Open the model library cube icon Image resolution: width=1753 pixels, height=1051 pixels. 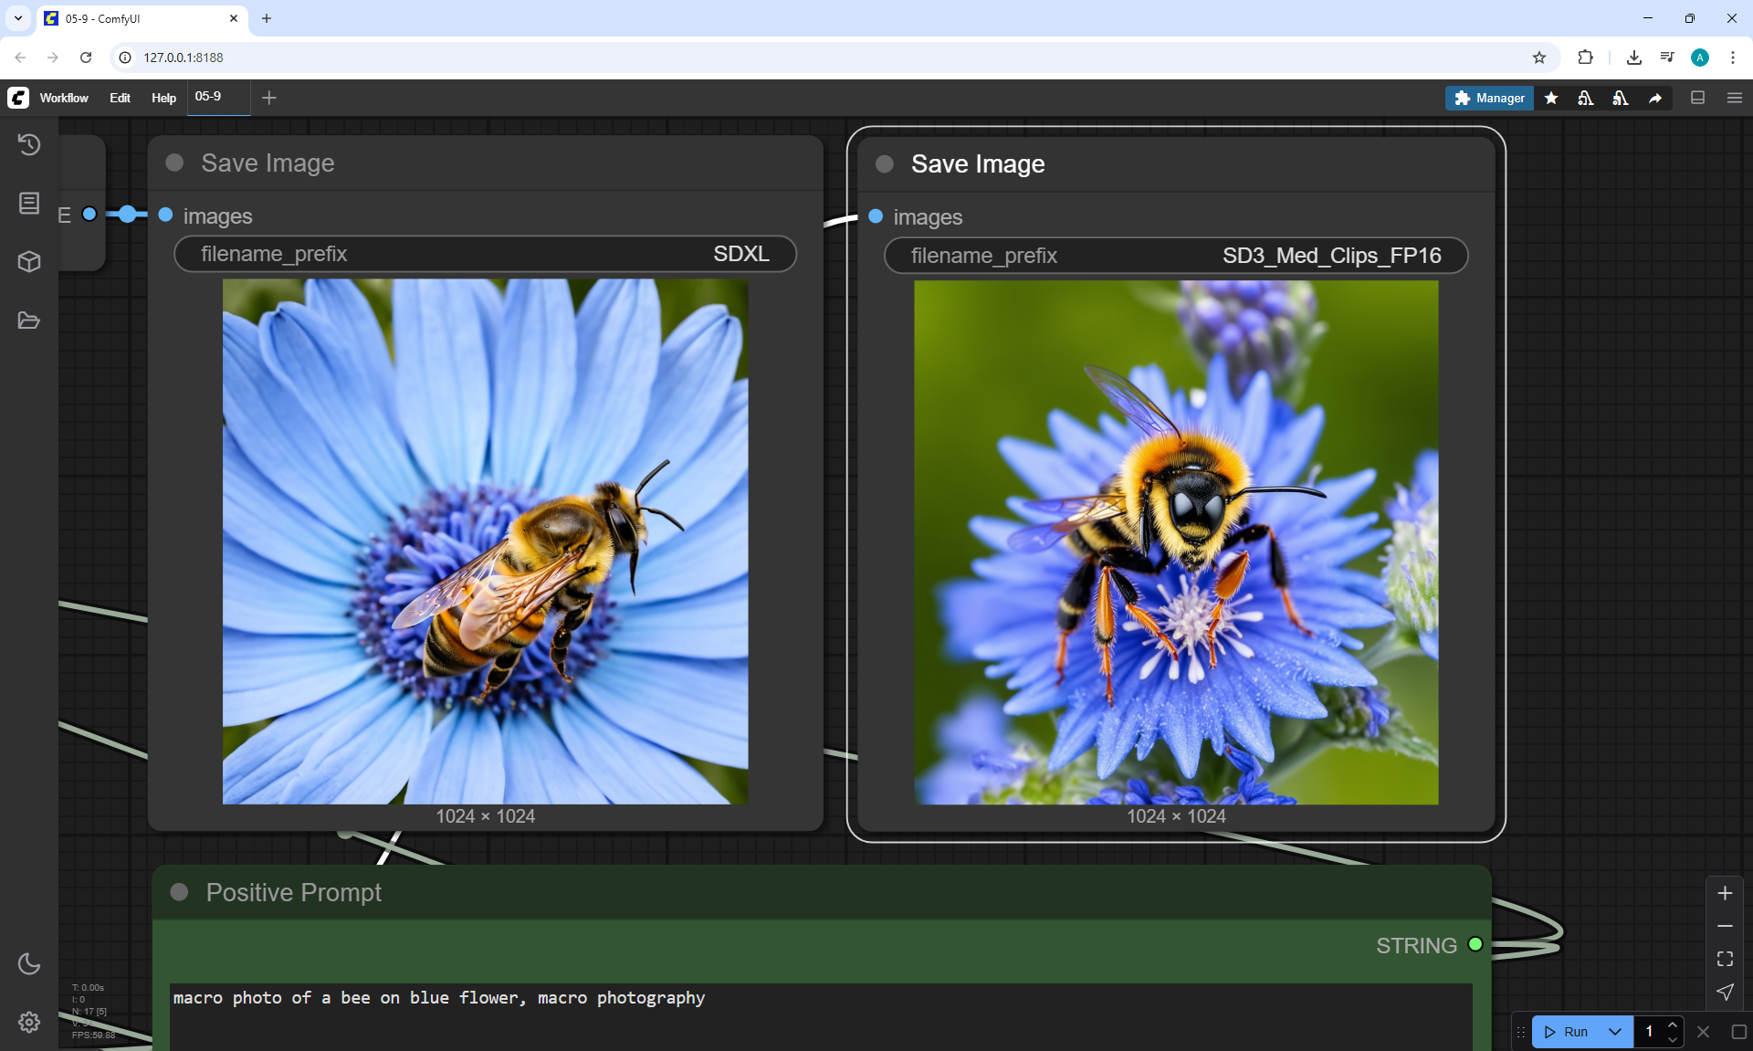(x=29, y=262)
